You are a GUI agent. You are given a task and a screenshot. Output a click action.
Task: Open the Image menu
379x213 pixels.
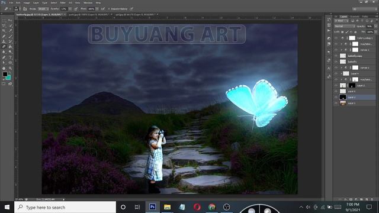27,2
